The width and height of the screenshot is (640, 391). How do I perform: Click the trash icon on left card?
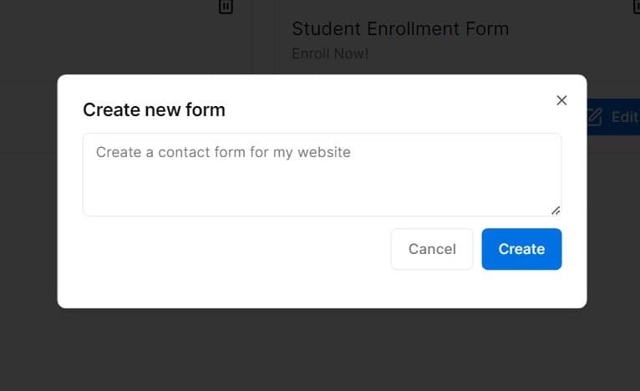(226, 7)
